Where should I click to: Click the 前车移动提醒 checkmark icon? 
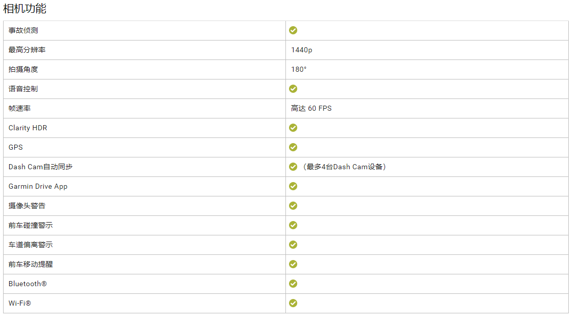(x=293, y=264)
